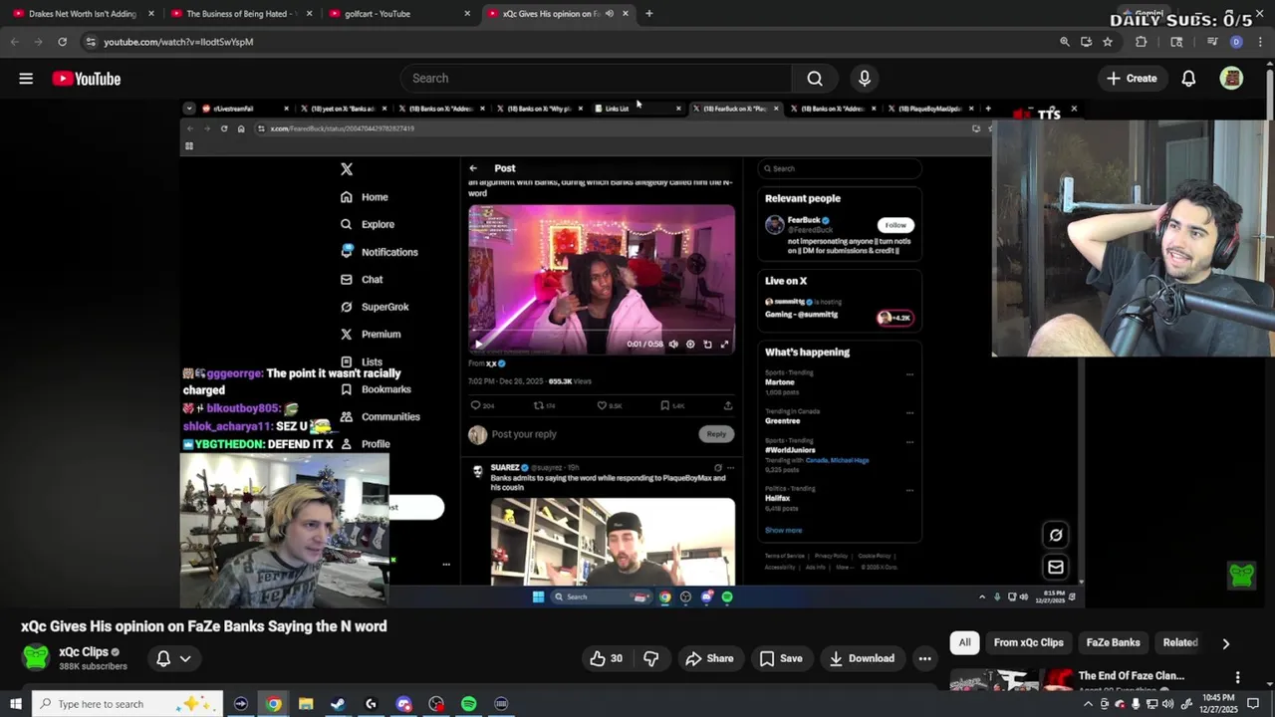The width and height of the screenshot is (1275, 717).
Task: Go back in Chrome's toolbar
Action: tap(14, 42)
